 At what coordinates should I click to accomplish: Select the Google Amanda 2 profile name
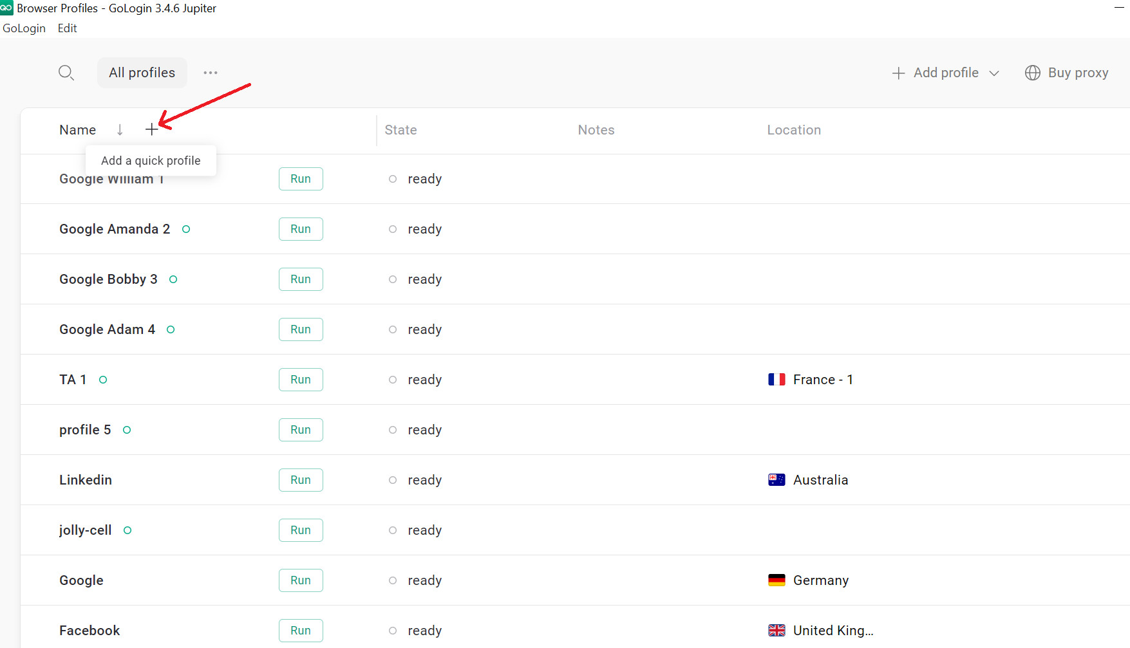coord(115,229)
